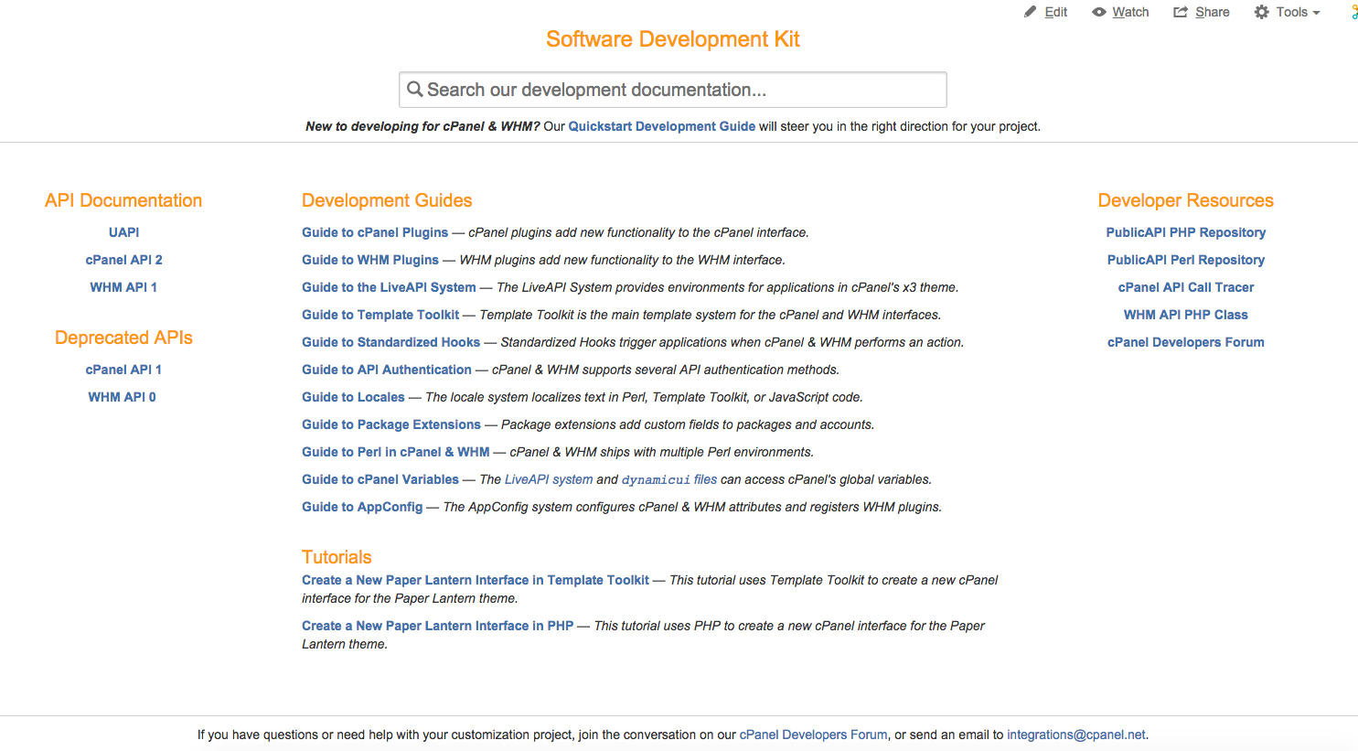
Task: Open Guide to AppConfig
Action: tap(362, 507)
